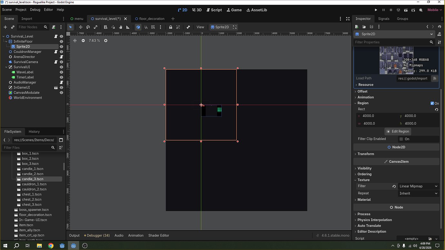Switch to the Script workspace
The height and width of the screenshot is (250, 445).
coord(214,10)
